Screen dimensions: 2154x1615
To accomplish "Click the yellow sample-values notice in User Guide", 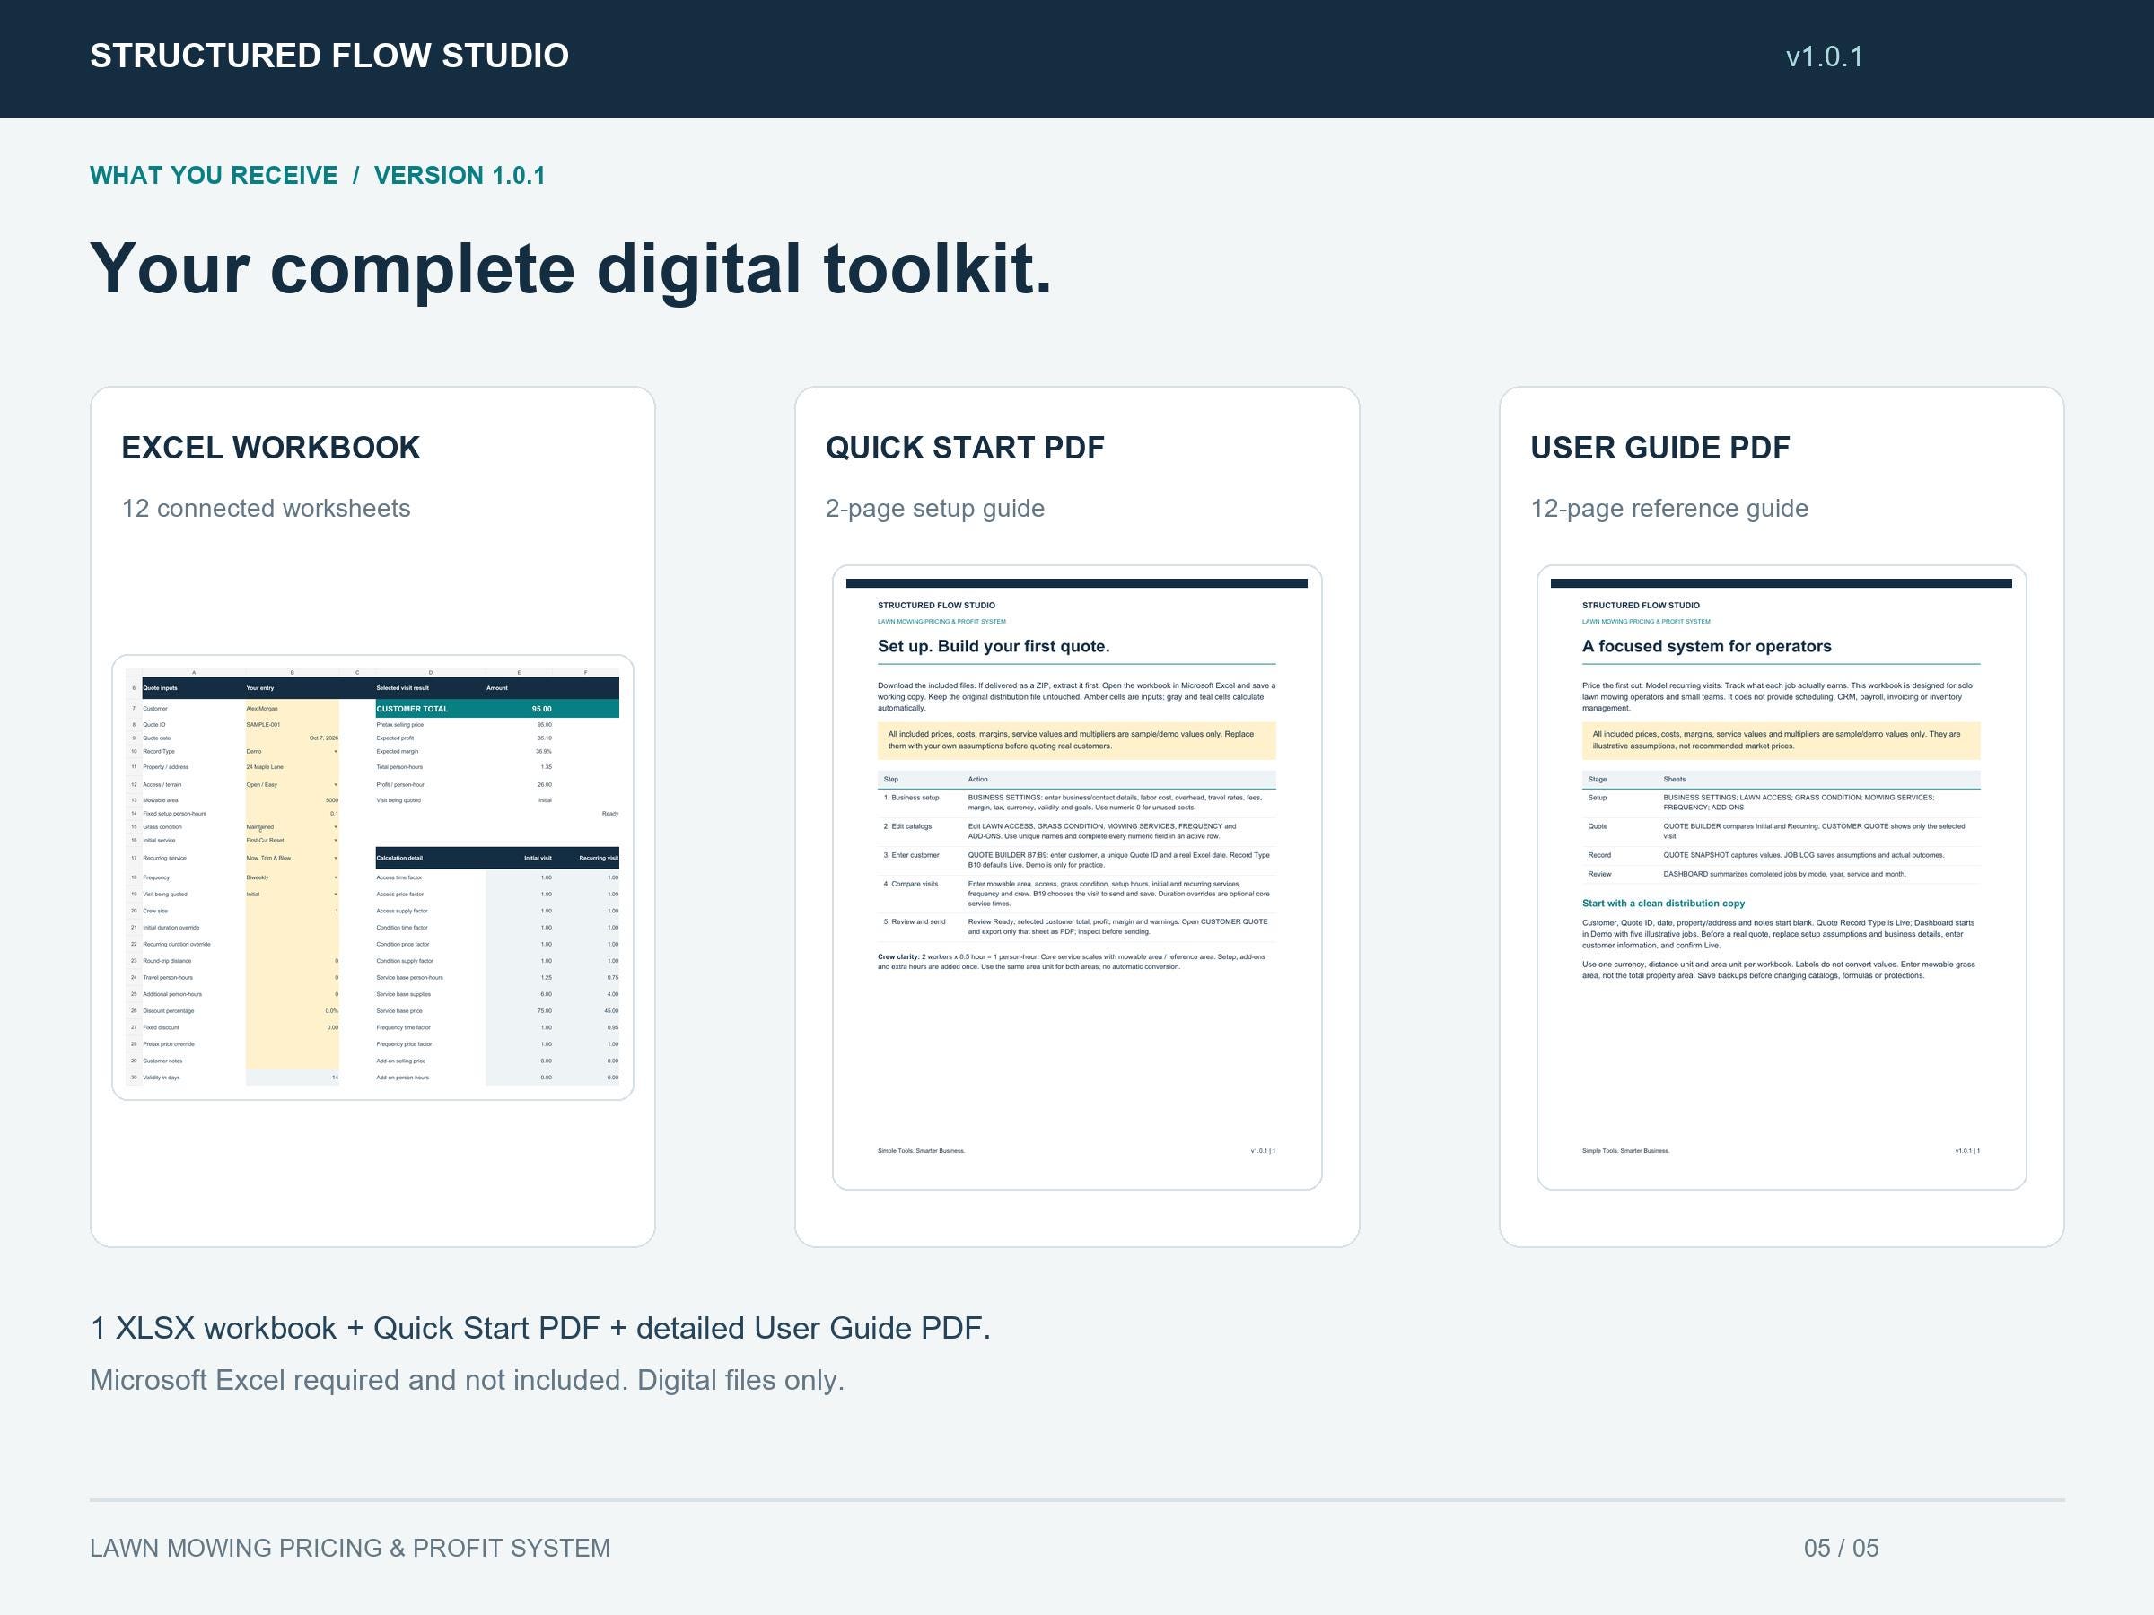I will tap(1781, 741).
